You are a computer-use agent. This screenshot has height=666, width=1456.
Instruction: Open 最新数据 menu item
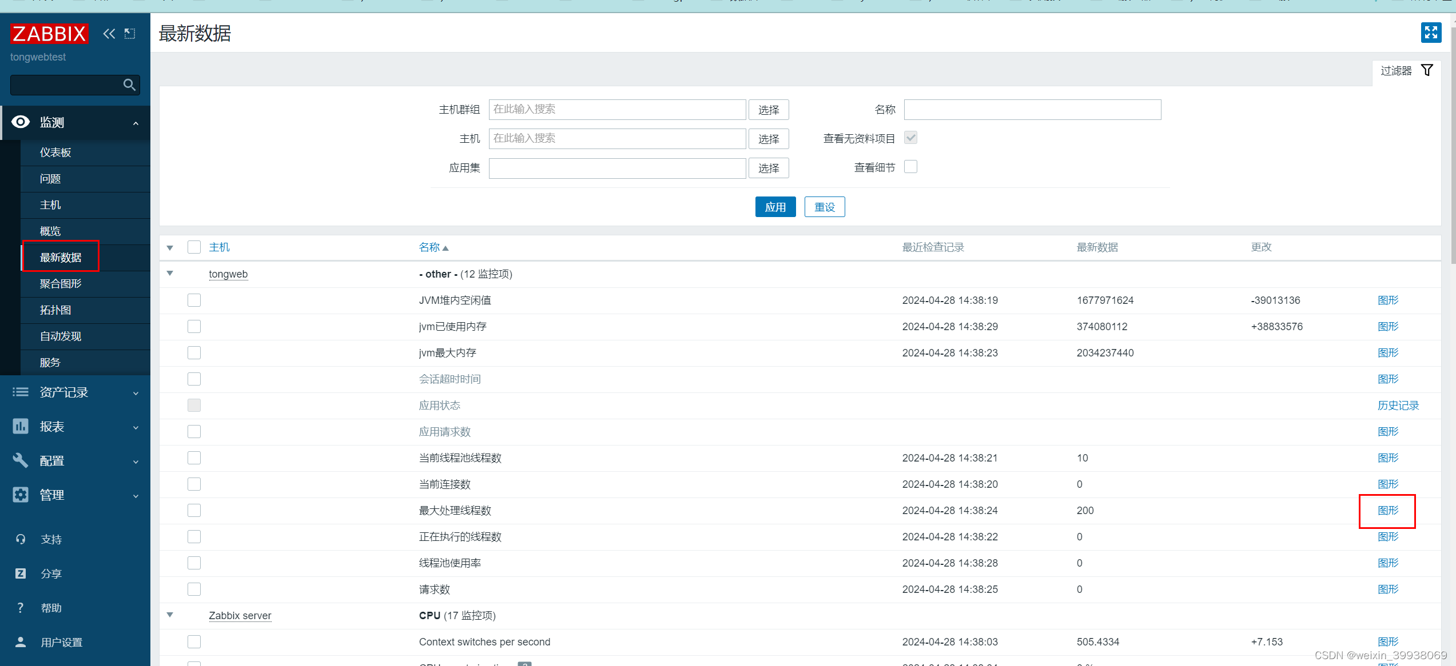coord(86,258)
